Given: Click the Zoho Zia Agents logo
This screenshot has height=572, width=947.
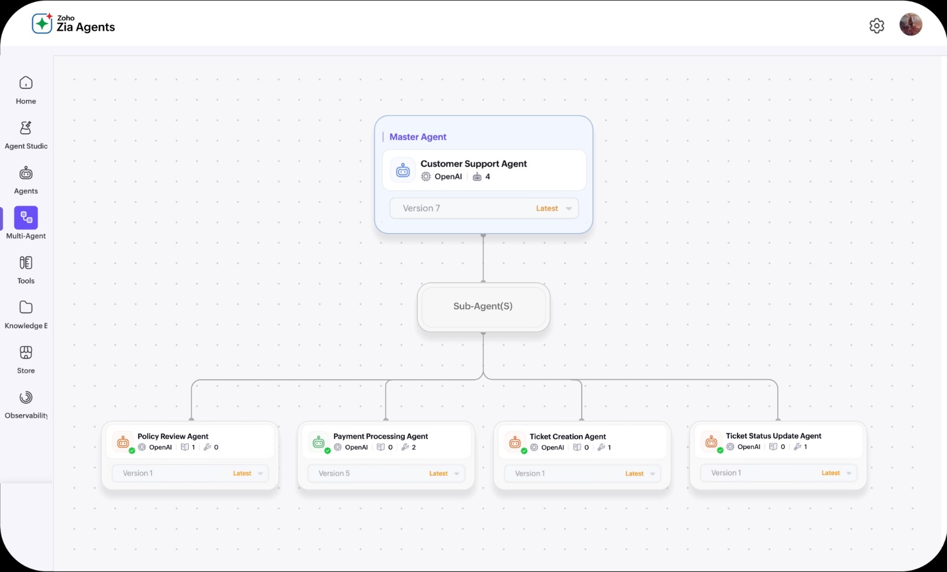Looking at the screenshot, I should tap(73, 24).
